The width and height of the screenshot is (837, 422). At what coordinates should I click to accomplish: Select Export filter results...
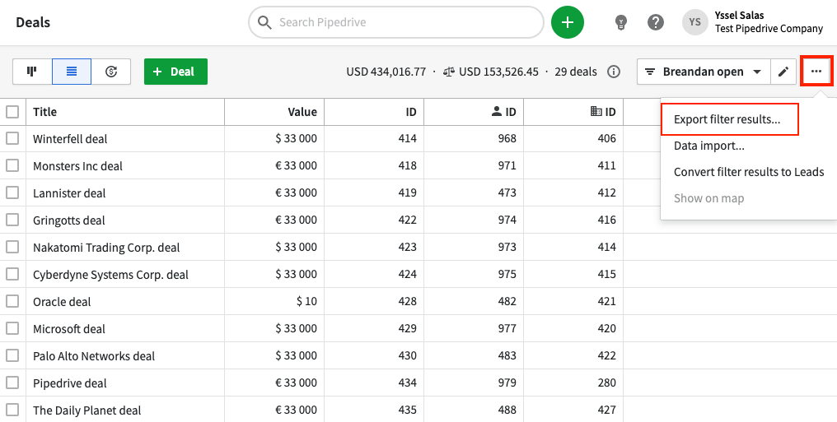click(x=729, y=119)
